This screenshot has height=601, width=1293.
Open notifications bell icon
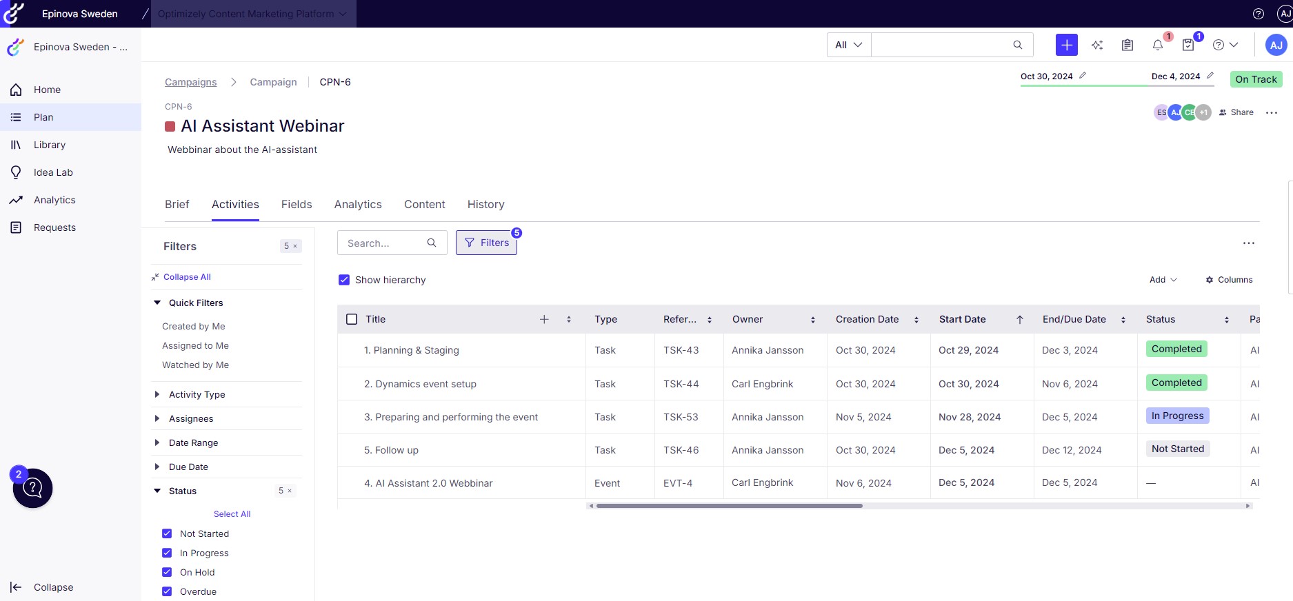pyautogui.click(x=1158, y=45)
